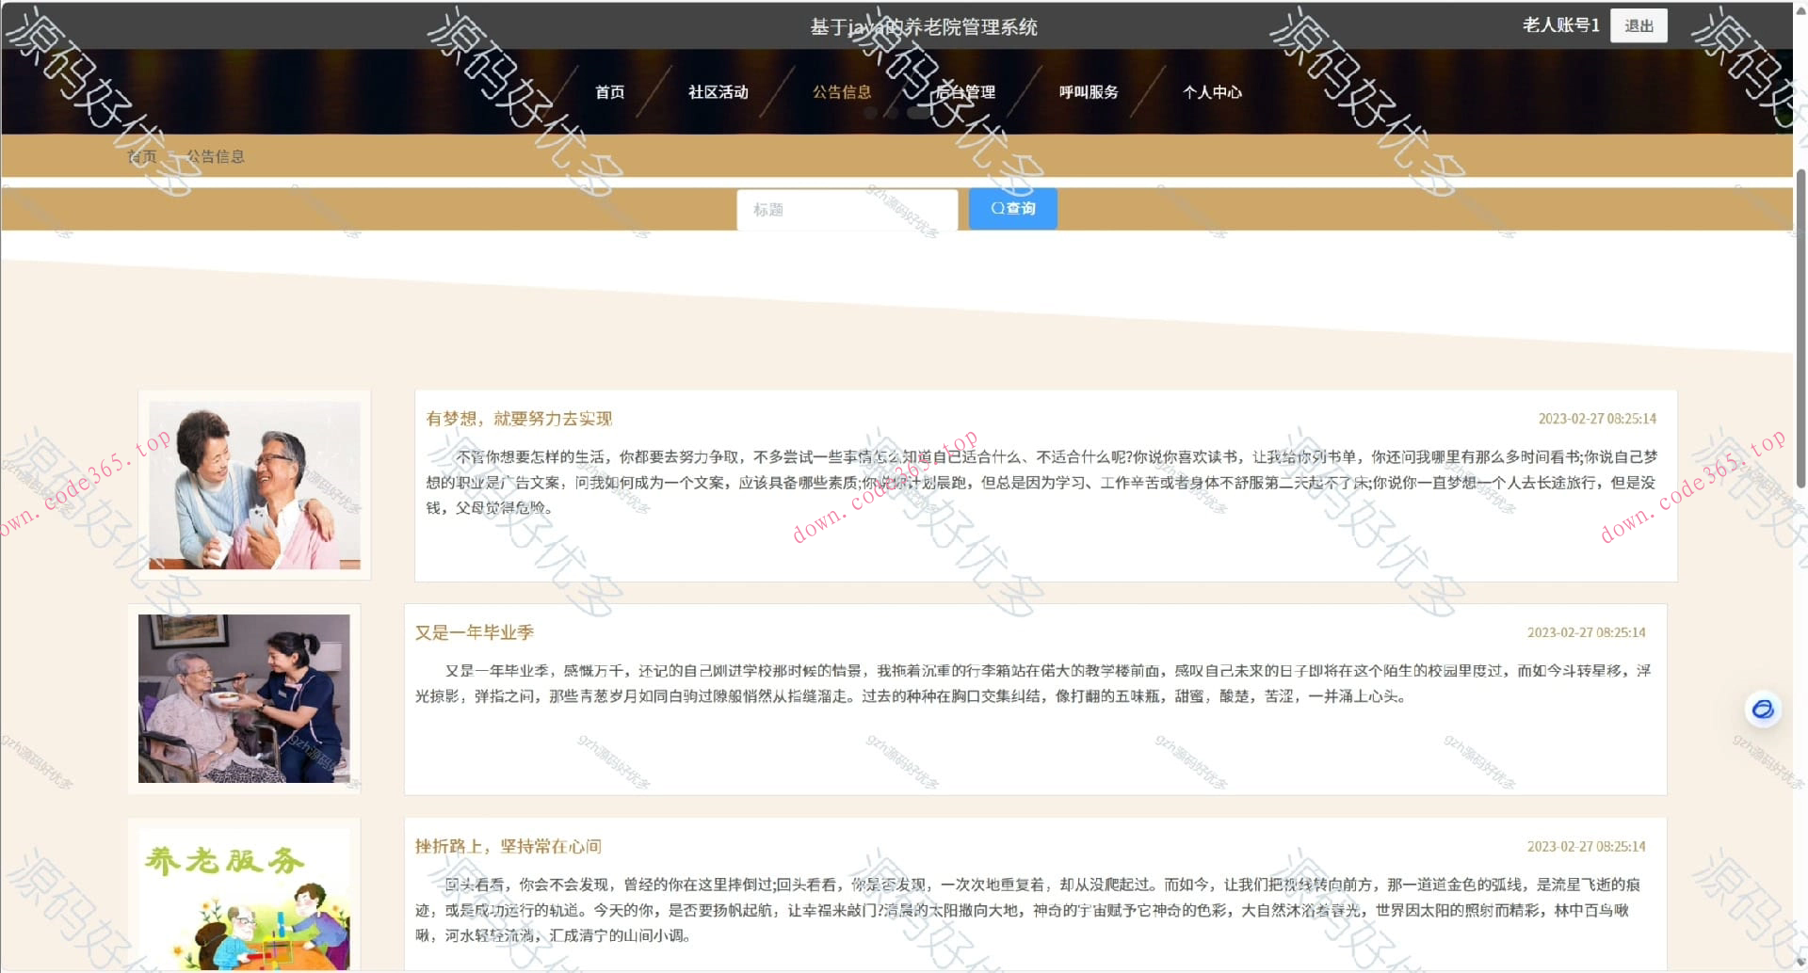This screenshot has height=973, width=1808.
Task: Click the 标题 title search input field
Action: (846, 209)
